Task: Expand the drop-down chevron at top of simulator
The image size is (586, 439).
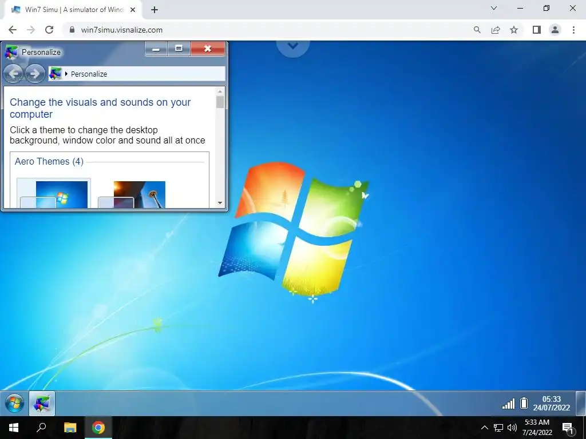Action: 293,46
